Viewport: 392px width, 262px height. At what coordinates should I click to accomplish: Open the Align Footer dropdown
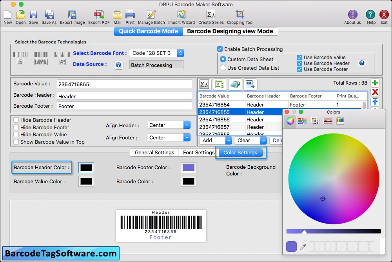coord(169,137)
